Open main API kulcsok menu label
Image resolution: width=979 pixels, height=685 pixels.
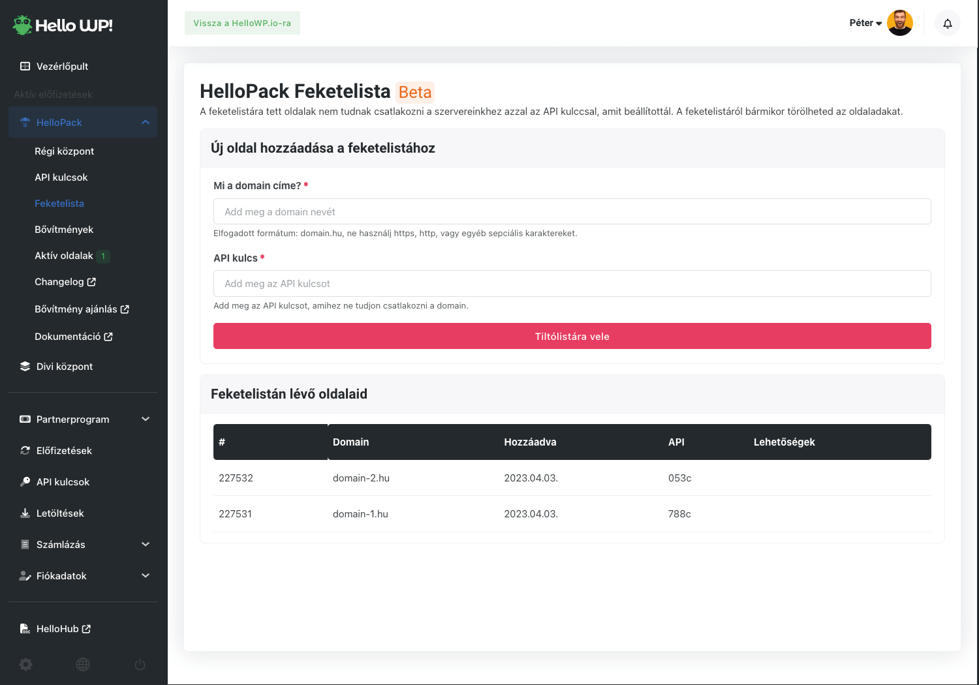coord(63,481)
